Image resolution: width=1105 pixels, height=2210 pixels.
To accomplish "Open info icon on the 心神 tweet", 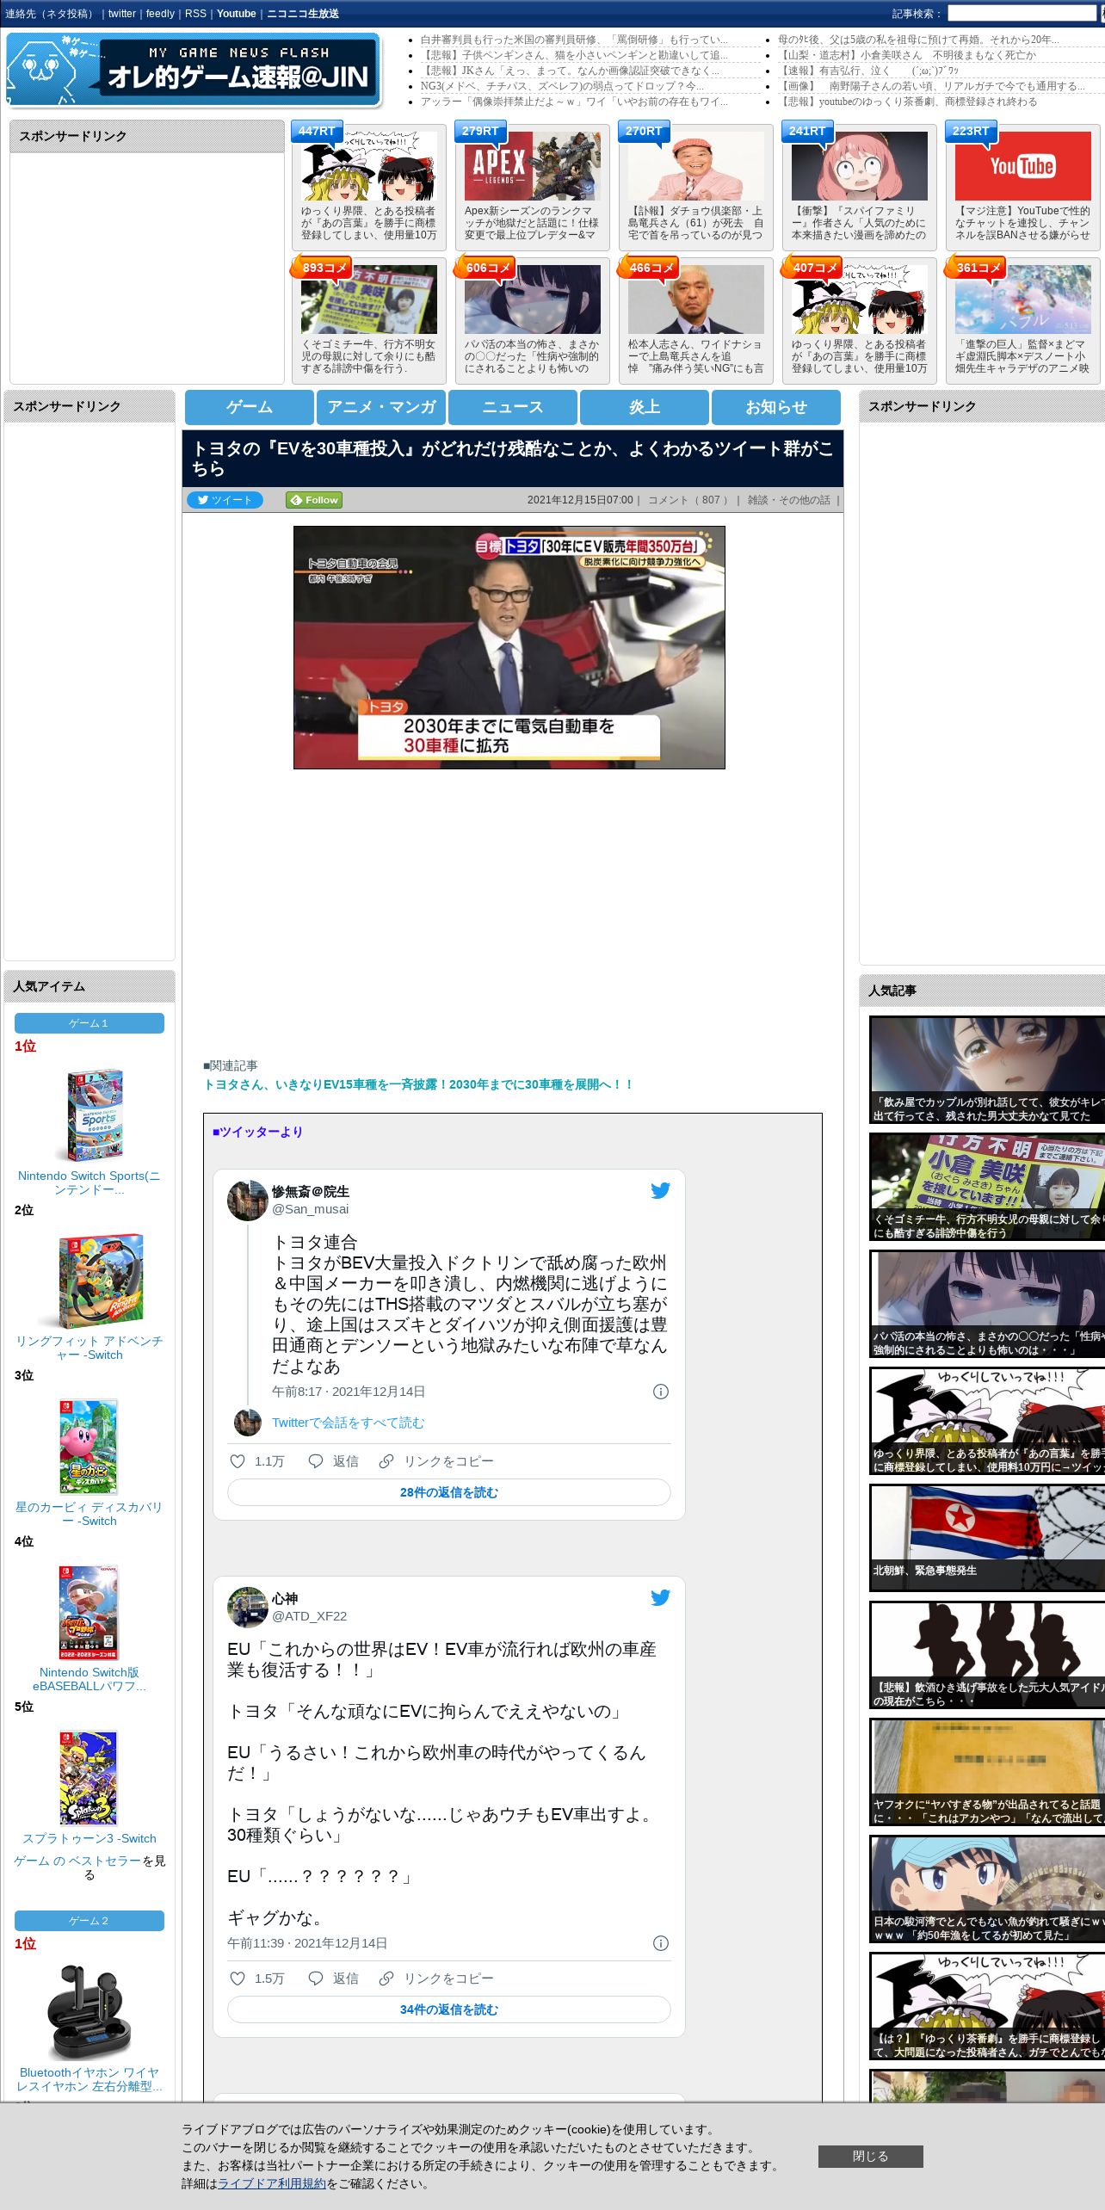I will coord(661,1943).
